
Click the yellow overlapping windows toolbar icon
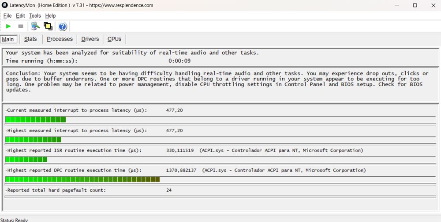tap(48, 26)
